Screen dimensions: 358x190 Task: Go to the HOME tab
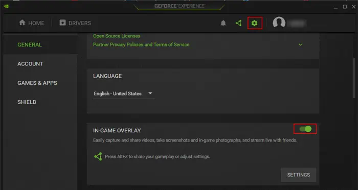point(32,23)
